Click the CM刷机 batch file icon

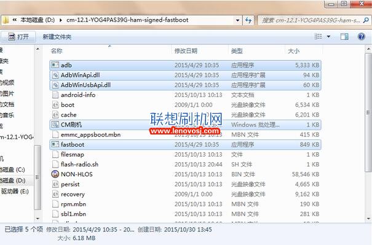(55, 125)
